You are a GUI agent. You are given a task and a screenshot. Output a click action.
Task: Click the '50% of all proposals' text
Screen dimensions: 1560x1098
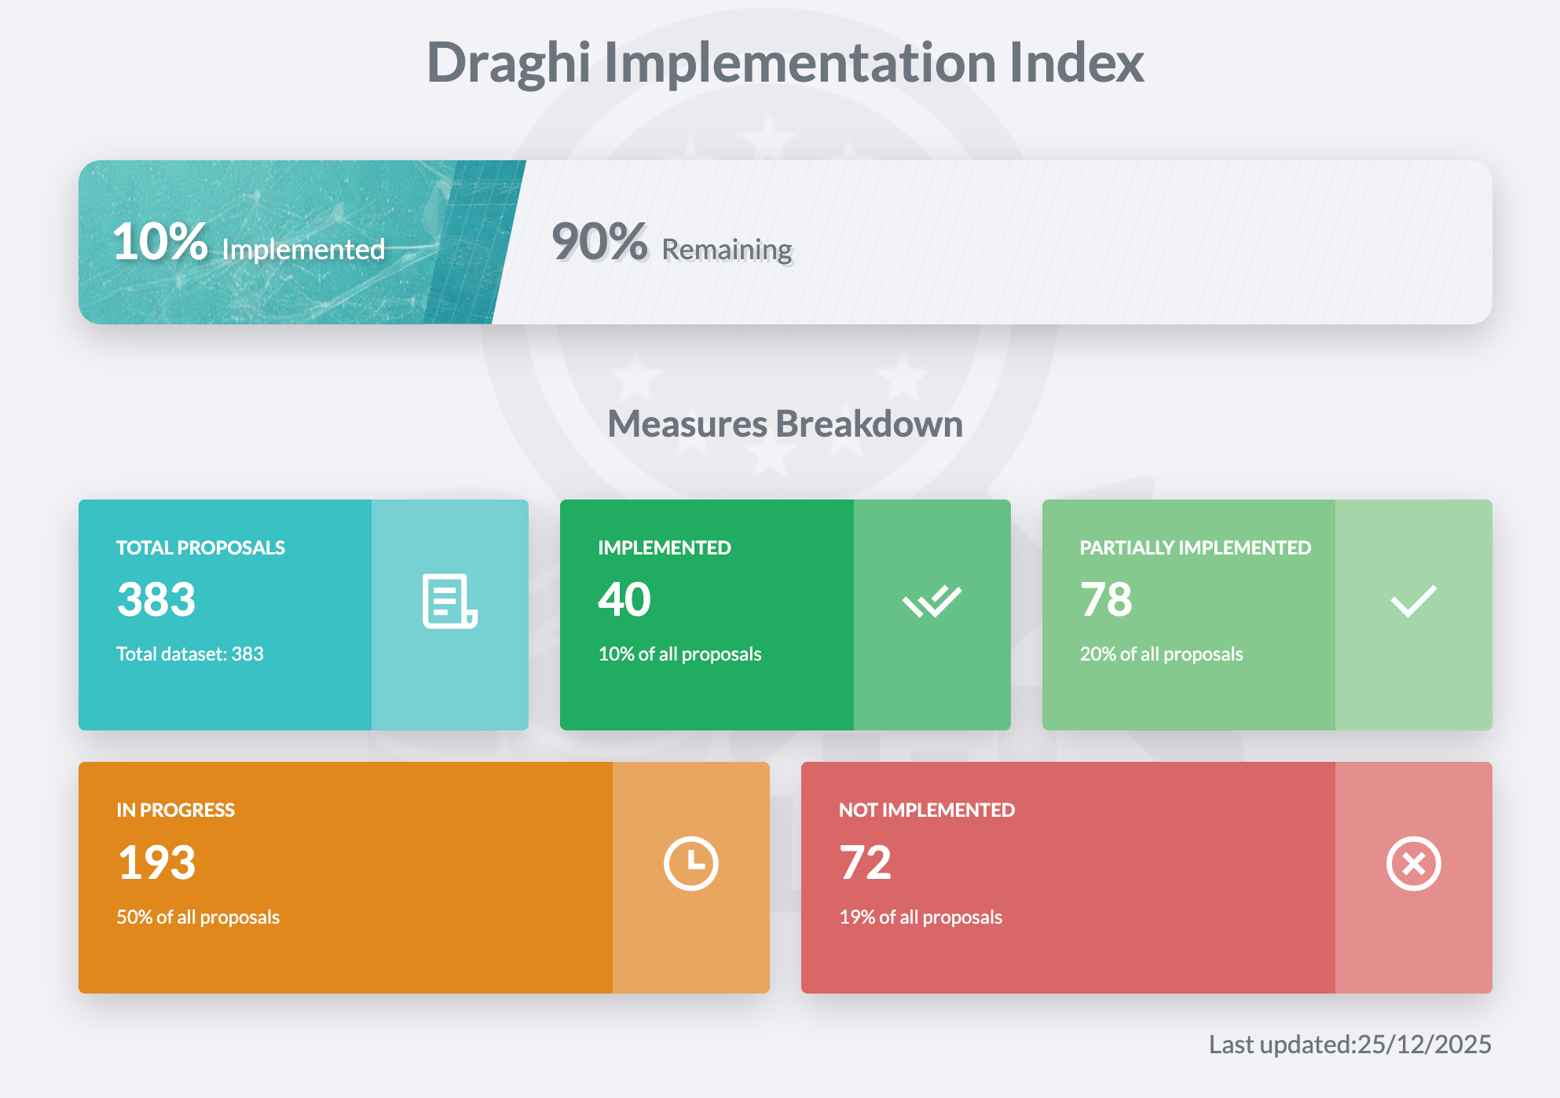[x=198, y=917]
